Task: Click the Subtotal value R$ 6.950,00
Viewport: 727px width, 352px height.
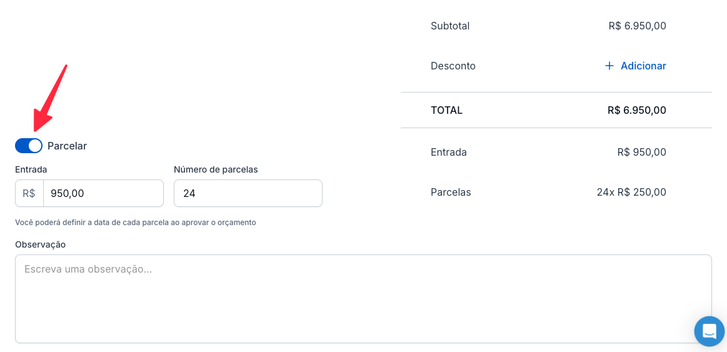Action: click(x=637, y=26)
